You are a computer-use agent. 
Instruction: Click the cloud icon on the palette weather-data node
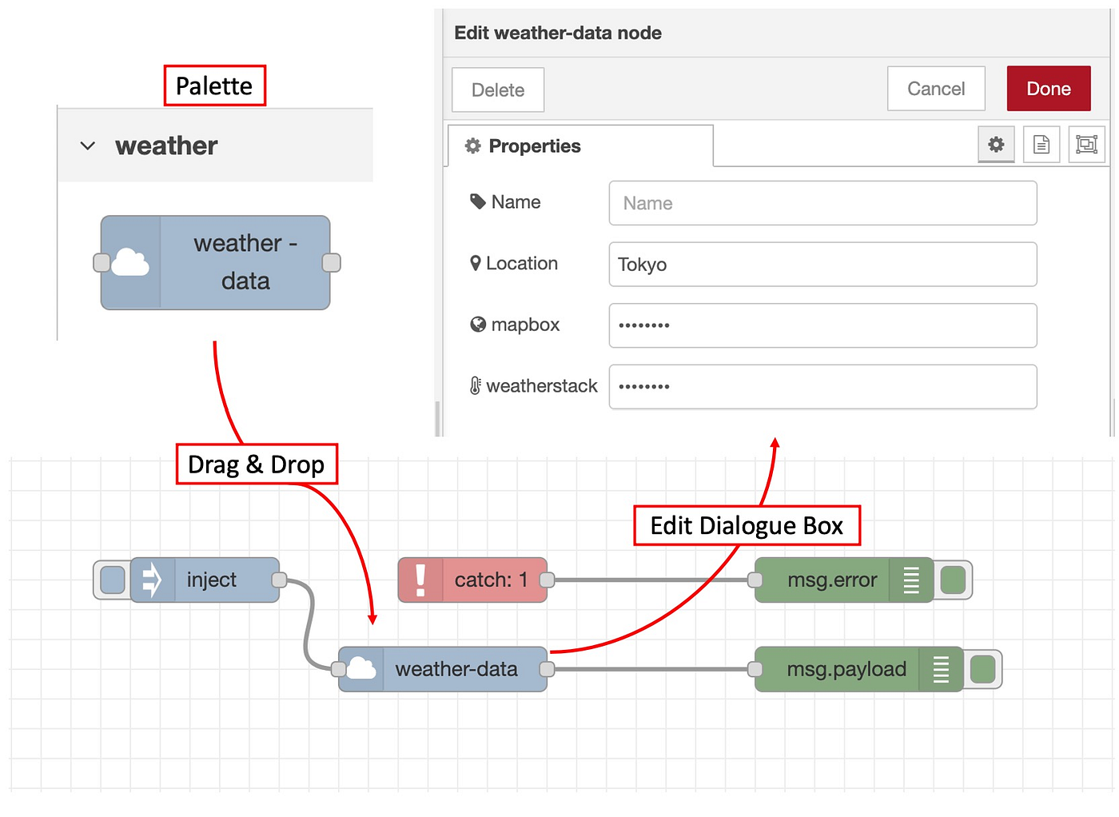130,262
